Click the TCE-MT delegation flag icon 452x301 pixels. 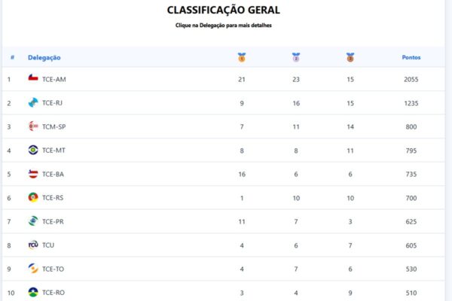point(33,150)
